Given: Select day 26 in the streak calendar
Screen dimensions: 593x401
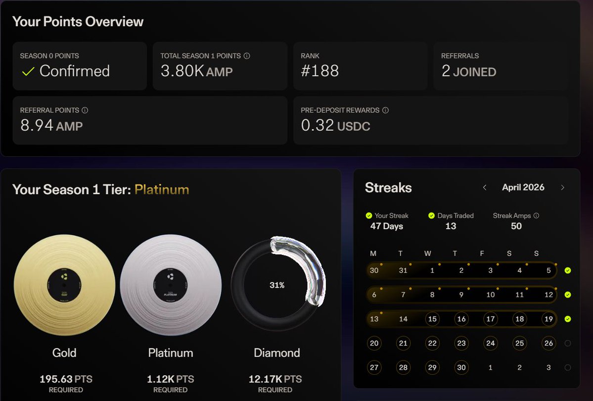Looking at the screenshot, I should point(549,343).
